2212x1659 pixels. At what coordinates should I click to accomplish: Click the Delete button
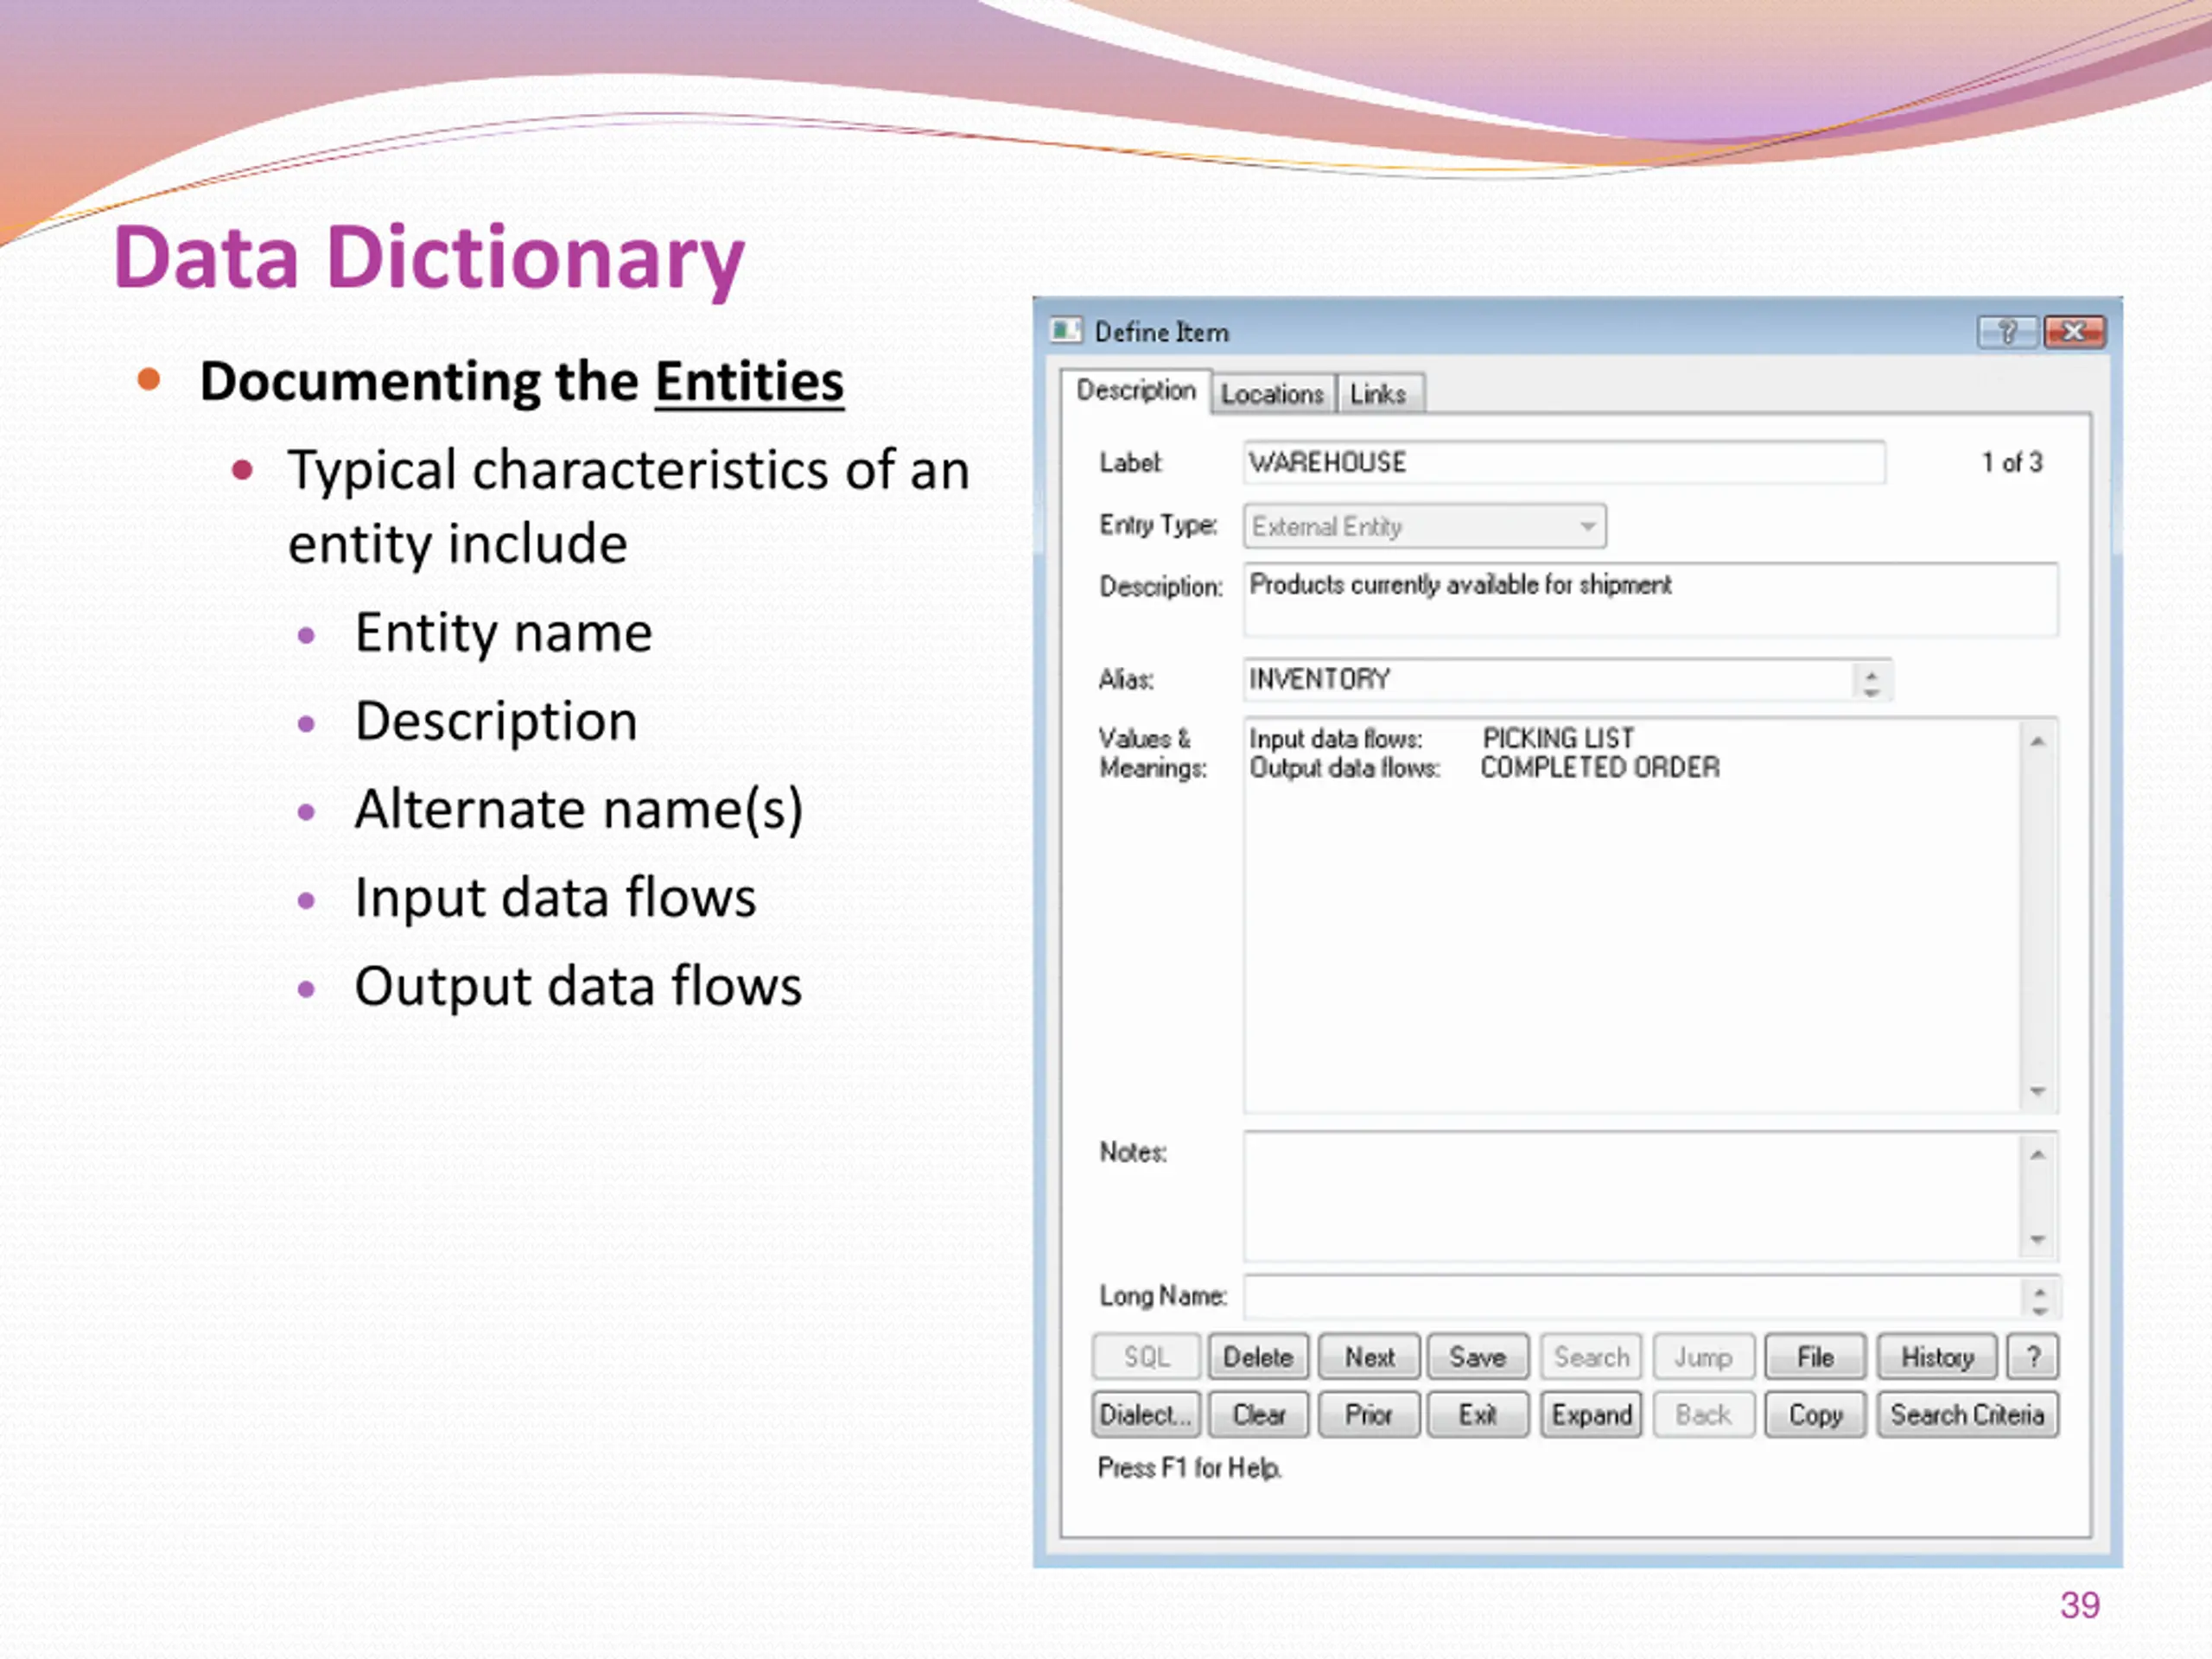click(1258, 1357)
